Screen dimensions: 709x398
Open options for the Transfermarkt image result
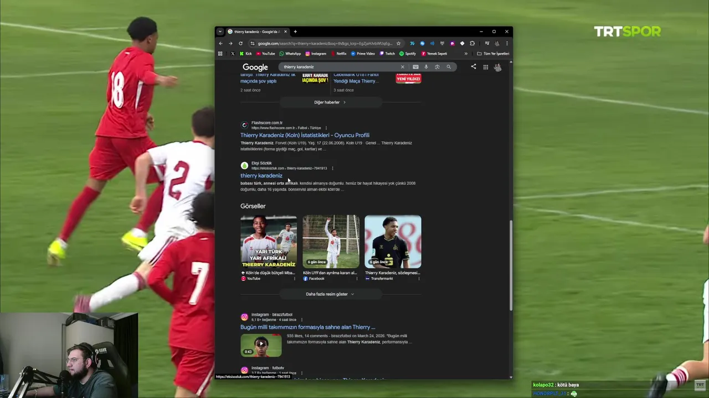pos(418,279)
